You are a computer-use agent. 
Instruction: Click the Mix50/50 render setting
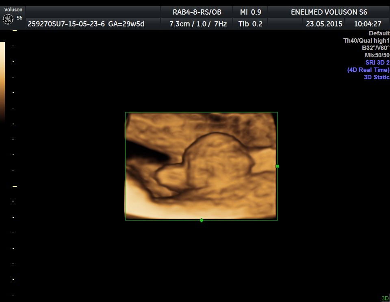377,55
